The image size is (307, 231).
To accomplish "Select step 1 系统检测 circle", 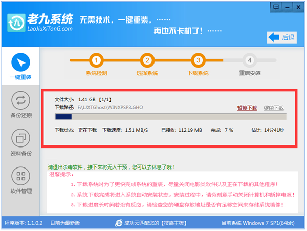I will point(97,60).
